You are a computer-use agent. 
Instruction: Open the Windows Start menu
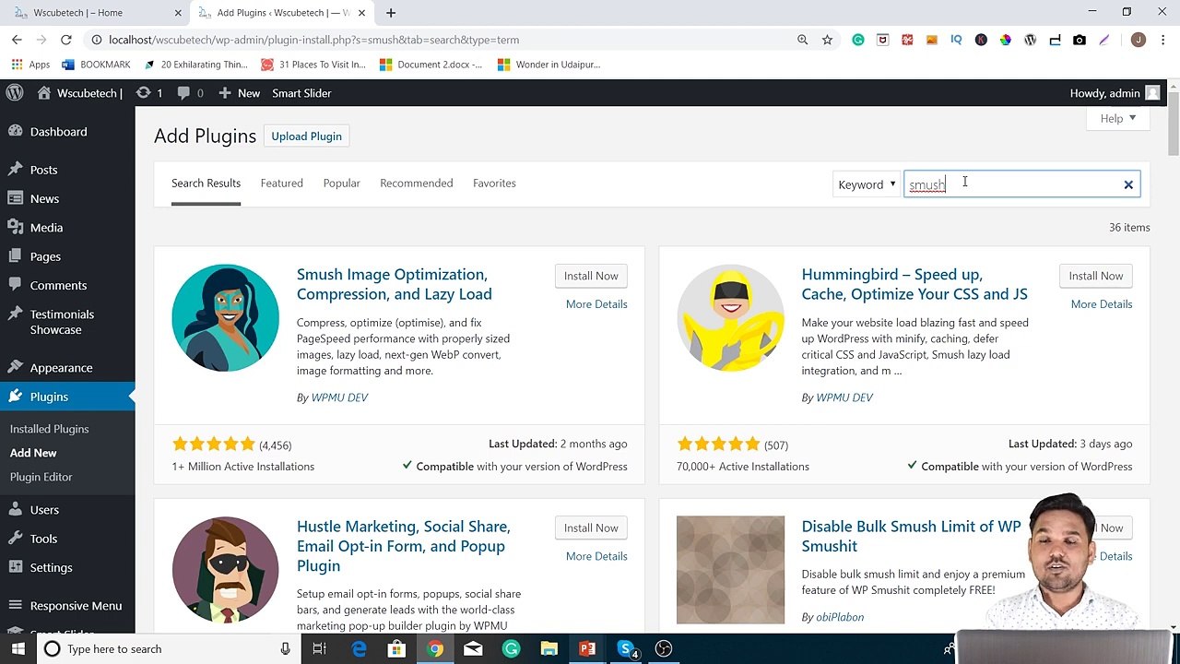[18, 648]
